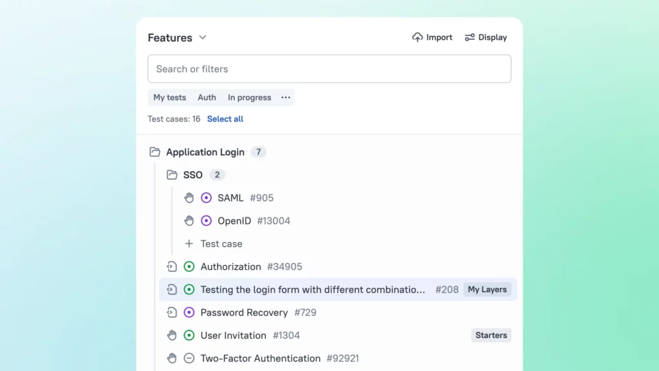
Task: Click the automated icon for Password Recovery
Action: click(171, 312)
